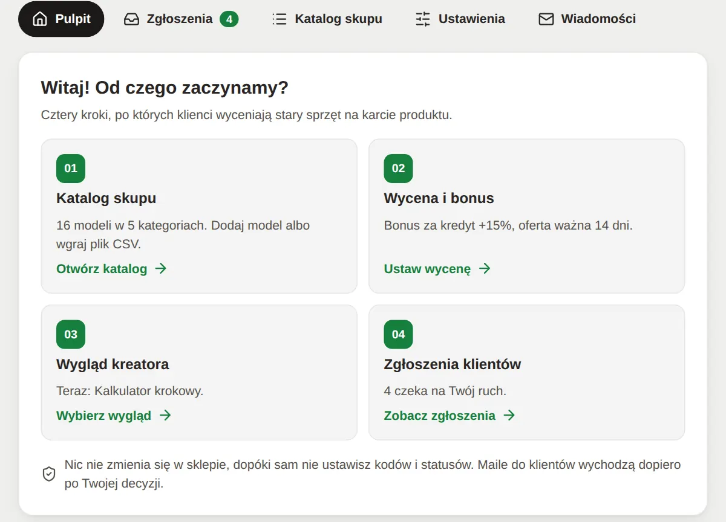The height and width of the screenshot is (522, 726).
Task: Click the heading Witaj! Od czego zaczynamy?
Action: 165,88
